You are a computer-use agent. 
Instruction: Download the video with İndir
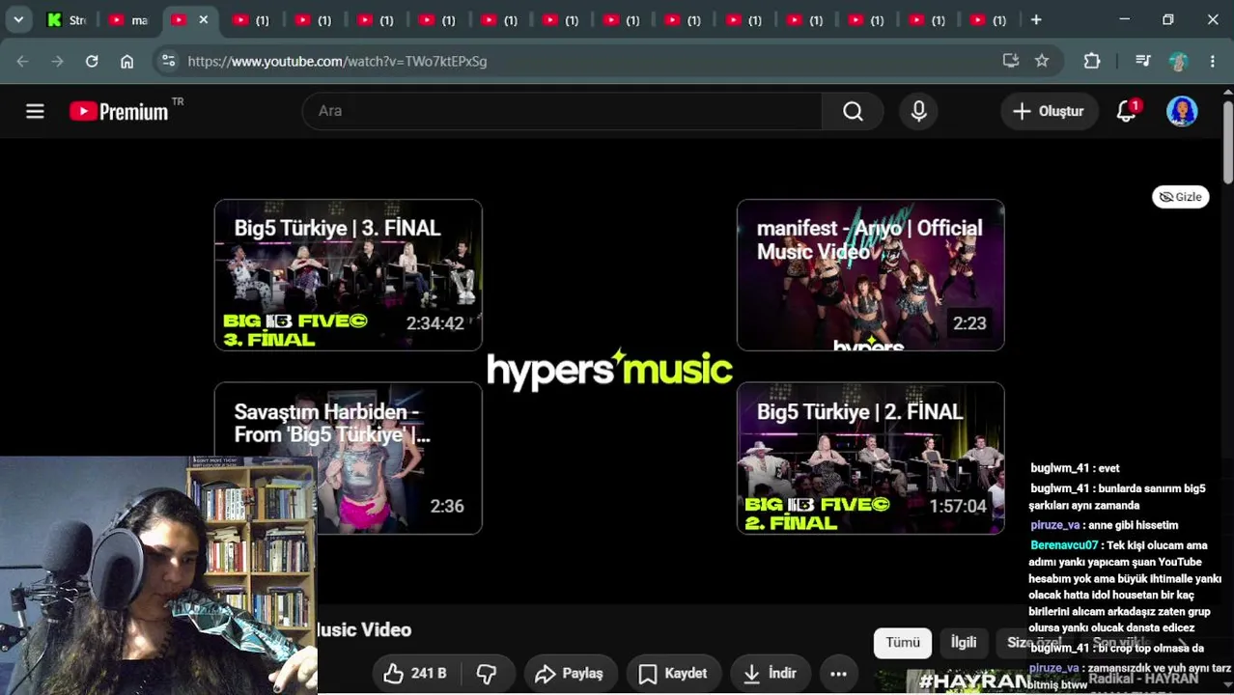tap(771, 674)
